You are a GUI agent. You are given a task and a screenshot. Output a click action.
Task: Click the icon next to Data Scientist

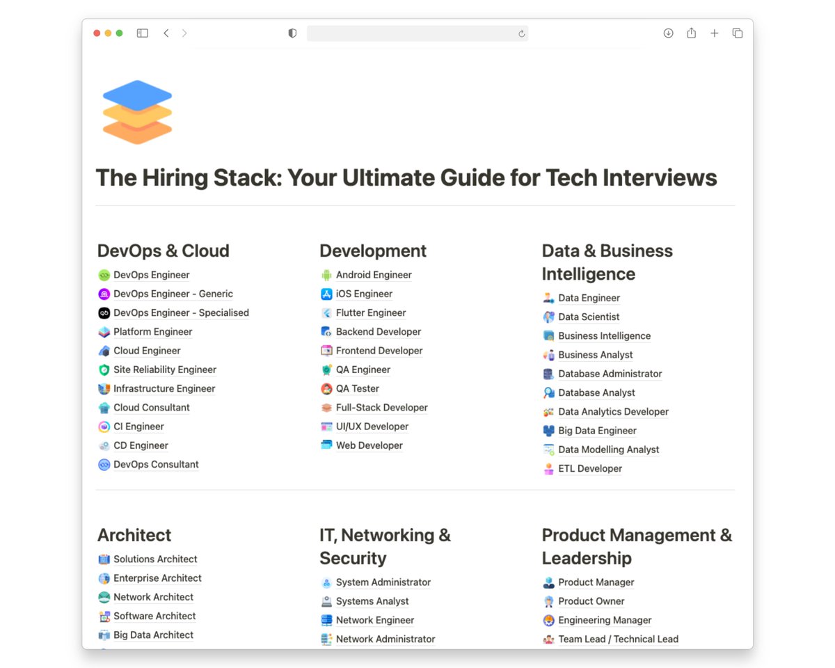coord(549,317)
